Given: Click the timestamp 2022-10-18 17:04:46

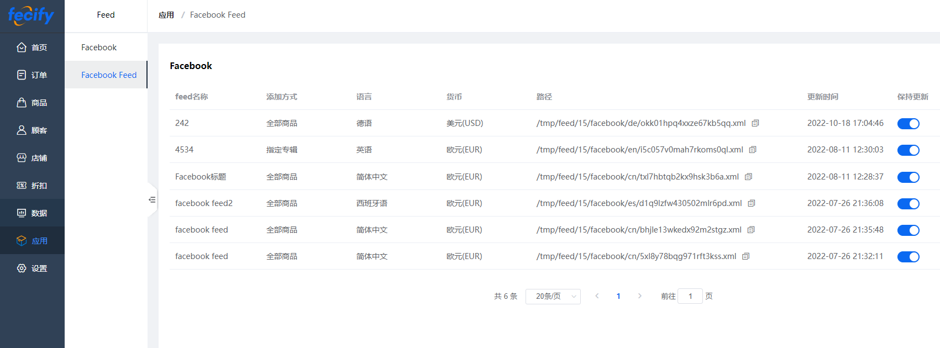Looking at the screenshot, I should (846, 123).
